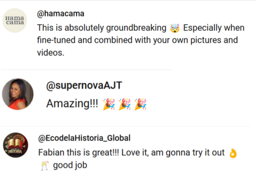The image size is (256, 179).
Task: Click the OK hand emoji
Action: pos(233,153)
